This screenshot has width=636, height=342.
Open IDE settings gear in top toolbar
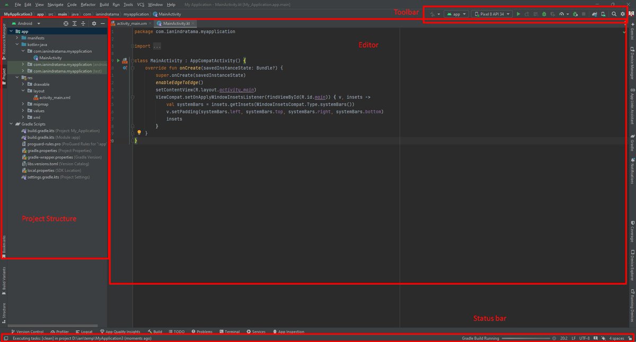[623, 14]
